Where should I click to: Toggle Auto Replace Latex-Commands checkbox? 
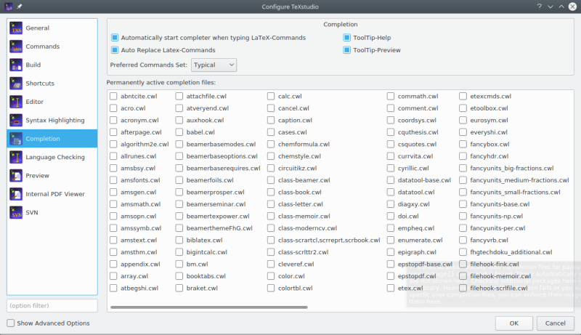point(115,50)
